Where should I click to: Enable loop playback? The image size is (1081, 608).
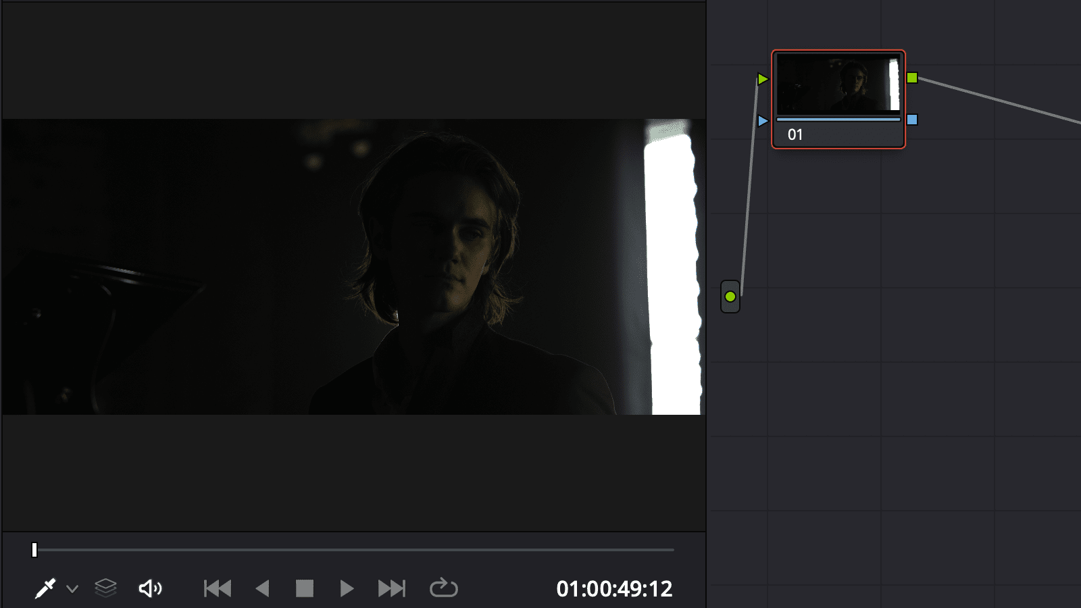[444, 588]
